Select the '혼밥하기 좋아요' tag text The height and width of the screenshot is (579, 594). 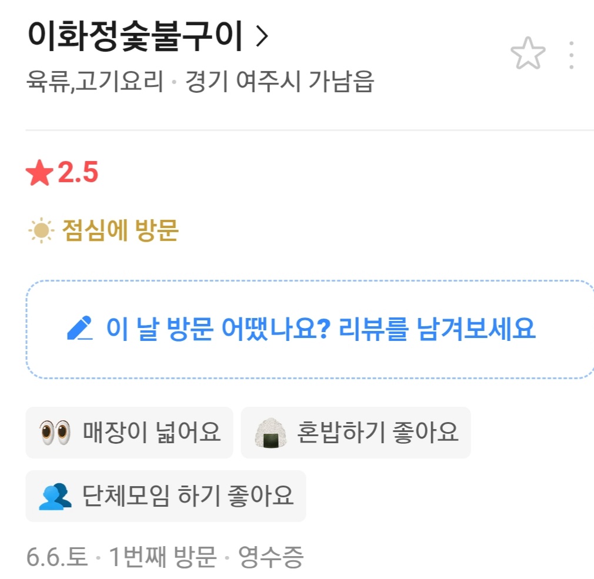coord(378,433)
